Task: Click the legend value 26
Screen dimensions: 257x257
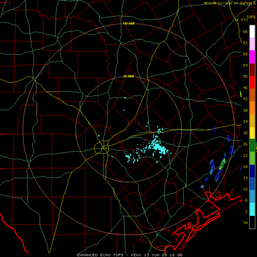Action: coord(245,144)
